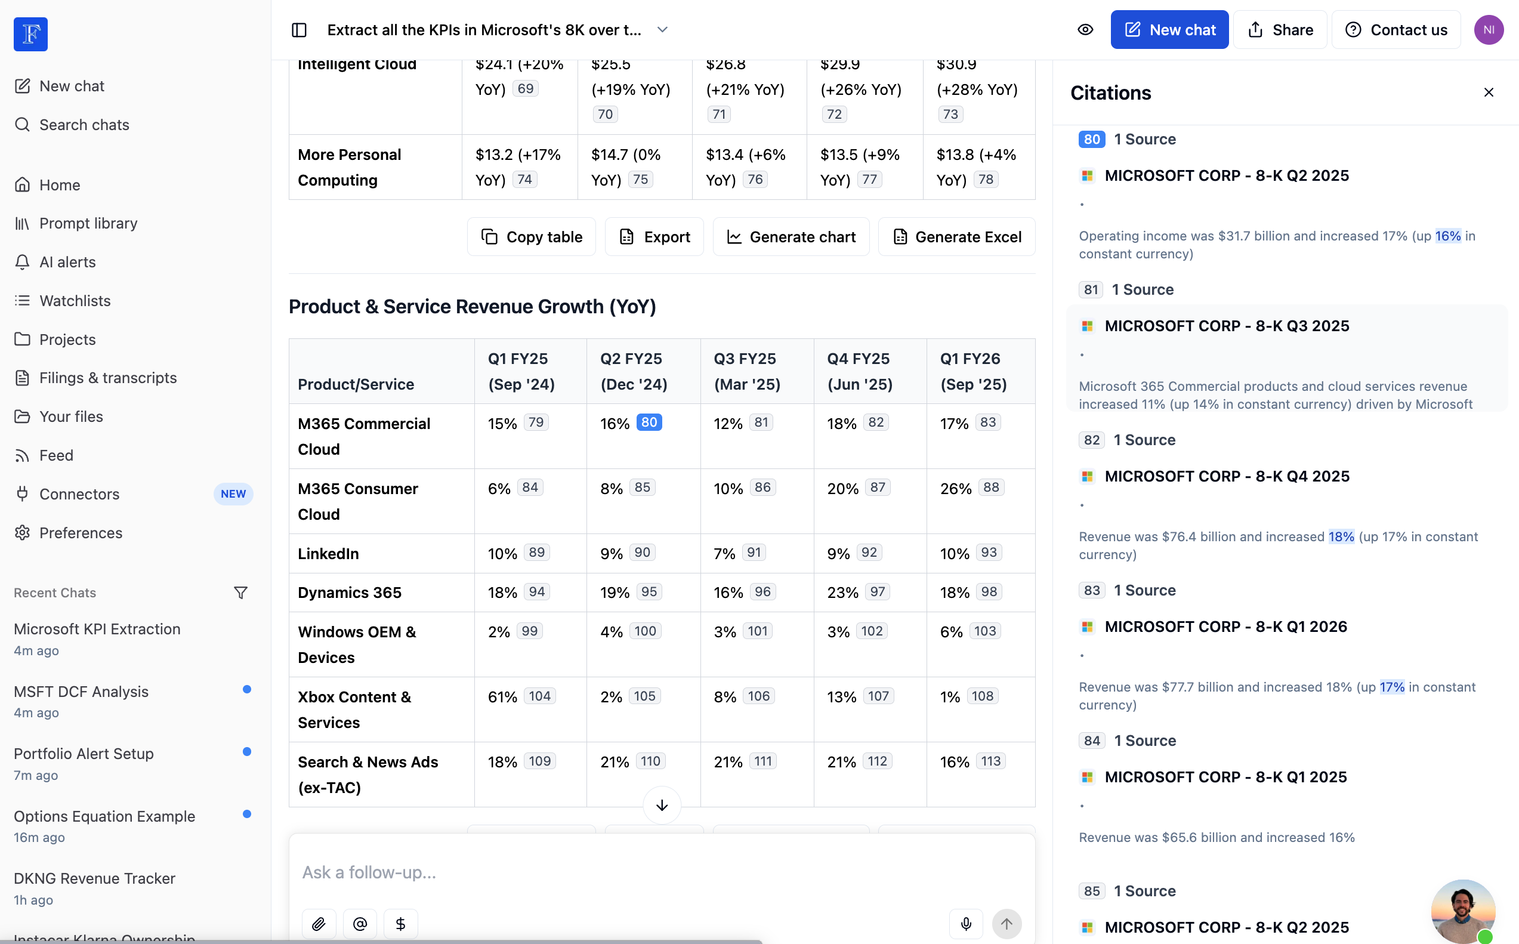Open the recent chats filter icon
This screenshot has width=1519, height=944.
240,593
